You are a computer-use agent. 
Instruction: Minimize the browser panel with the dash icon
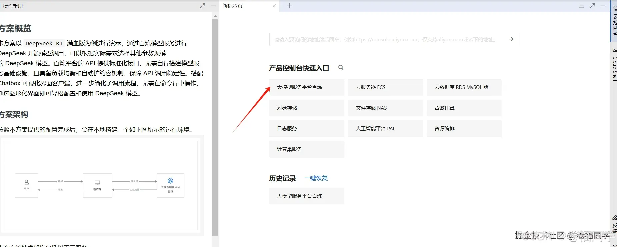[603, 6]
